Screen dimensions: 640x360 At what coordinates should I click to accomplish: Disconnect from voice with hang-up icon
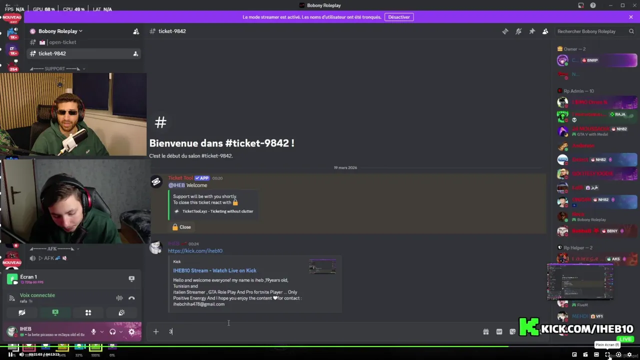pos(131,298)
